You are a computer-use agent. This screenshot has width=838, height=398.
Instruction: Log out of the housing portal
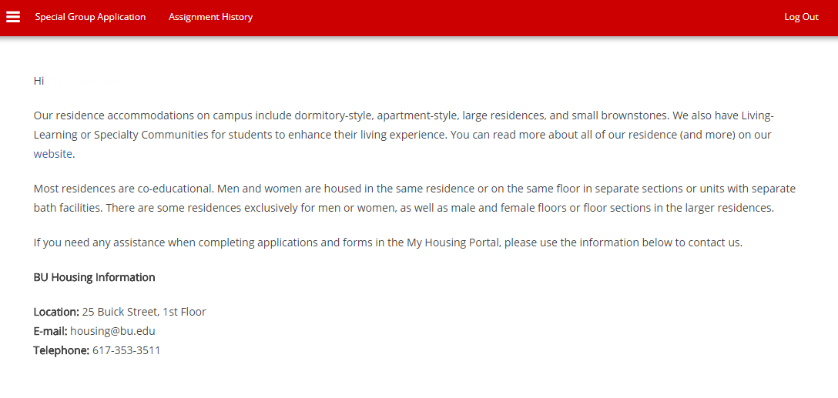(801, 17)
